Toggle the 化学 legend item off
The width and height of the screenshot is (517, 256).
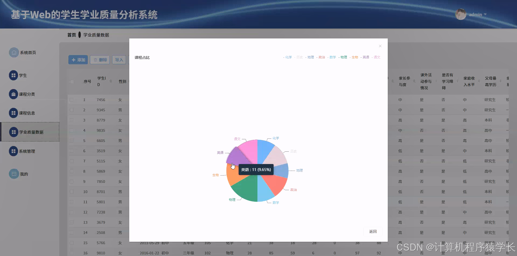pos(288,57)
